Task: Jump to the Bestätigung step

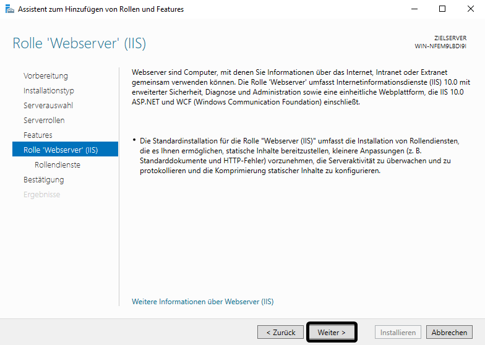Action: click(43, 179)
